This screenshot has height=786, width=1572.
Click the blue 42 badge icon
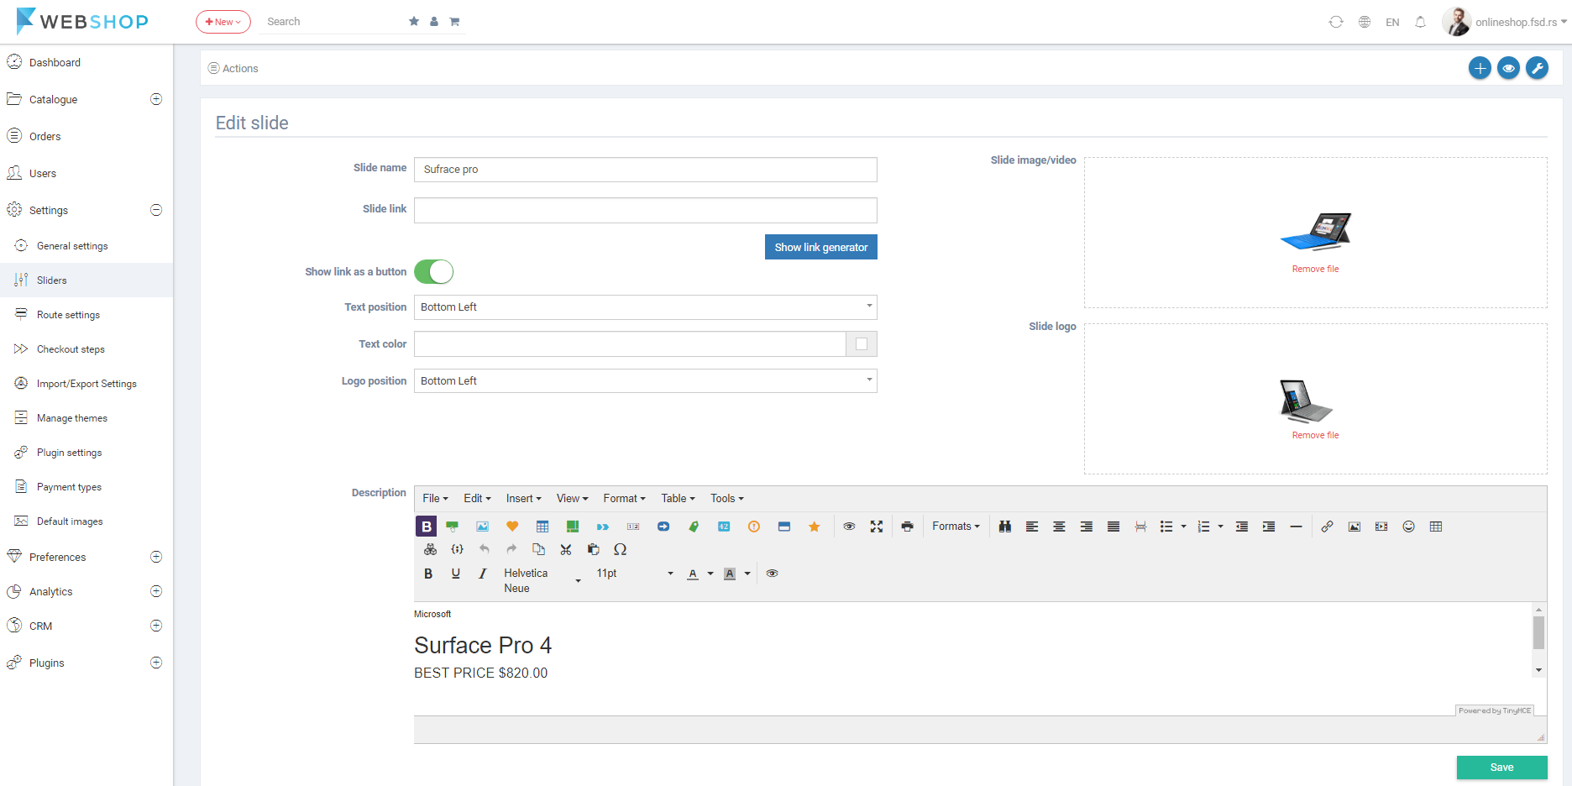tap(724, 527)
